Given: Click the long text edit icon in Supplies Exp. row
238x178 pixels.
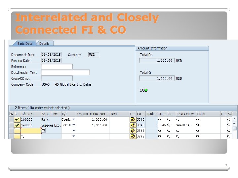Looking at the screenshot, I should point(133,125).
